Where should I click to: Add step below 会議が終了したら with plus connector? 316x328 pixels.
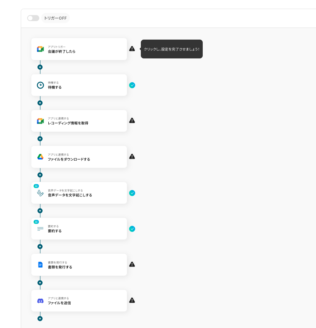(40, 67)
